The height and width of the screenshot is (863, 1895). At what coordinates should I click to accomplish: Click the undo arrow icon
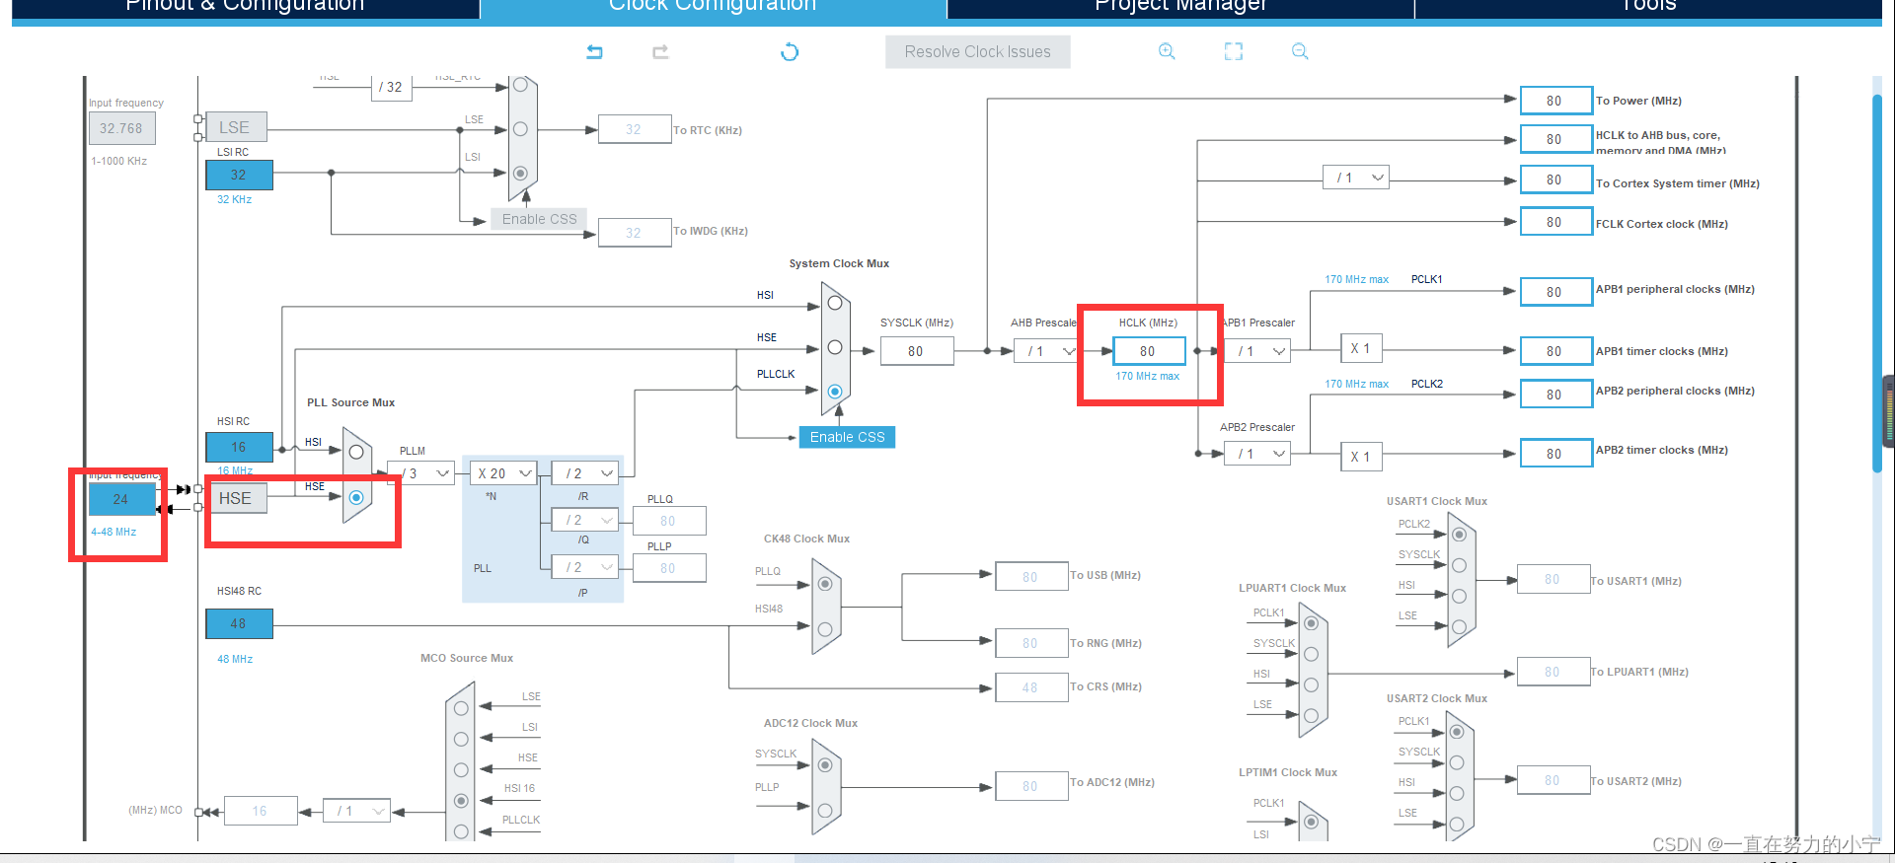click(594, 51)
